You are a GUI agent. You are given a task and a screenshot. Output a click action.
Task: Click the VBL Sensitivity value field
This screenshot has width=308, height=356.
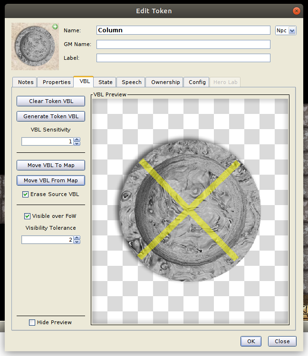point(47,141)
